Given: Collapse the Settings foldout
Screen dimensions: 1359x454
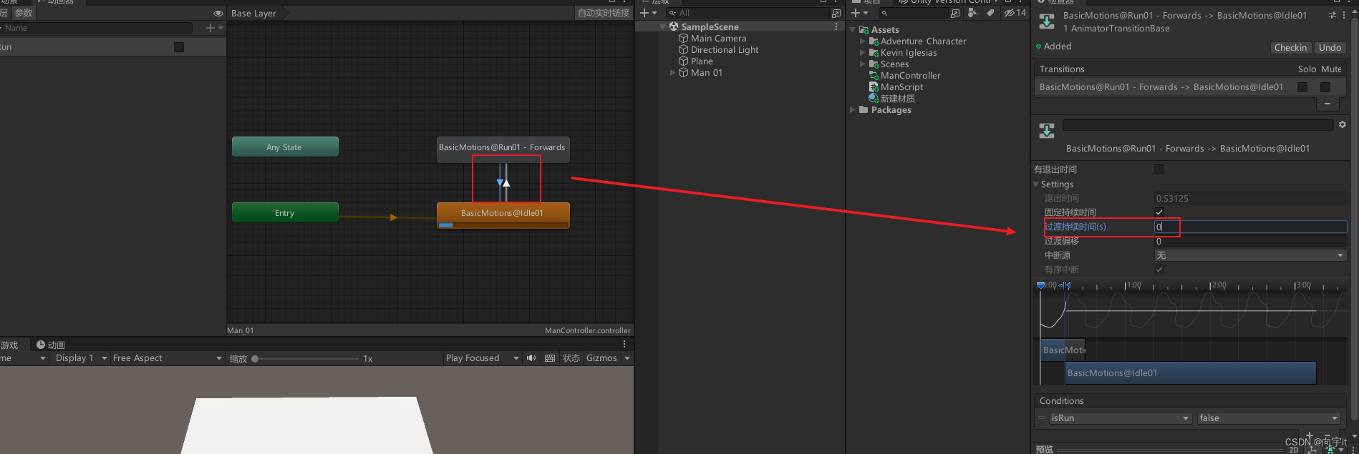Looking at the screenshot, I should tap(1035, 184).
